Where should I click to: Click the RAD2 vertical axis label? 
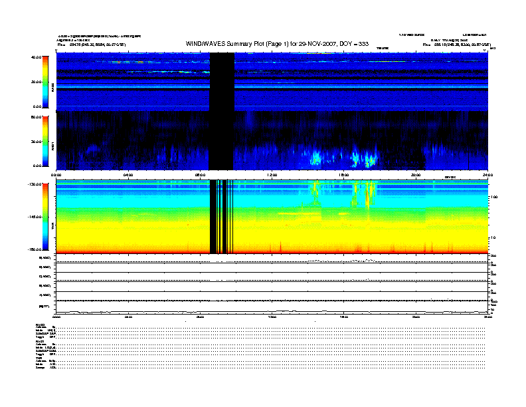[52, 87]
